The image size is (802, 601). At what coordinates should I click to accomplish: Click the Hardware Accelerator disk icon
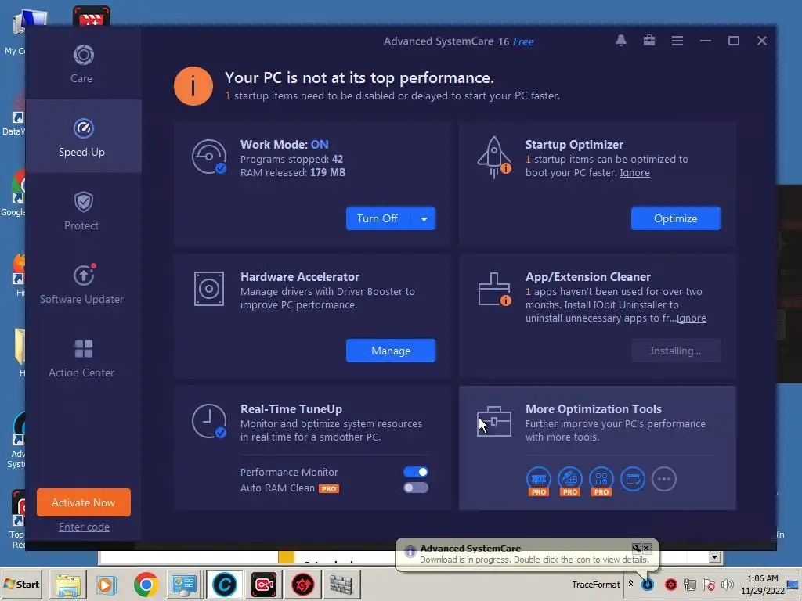click(208, 289)
